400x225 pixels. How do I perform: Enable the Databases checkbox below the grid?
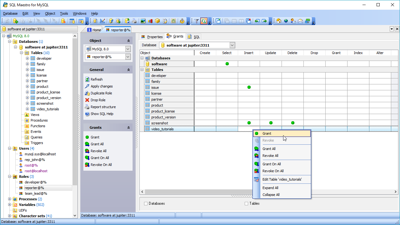click(x=146, y=204)
